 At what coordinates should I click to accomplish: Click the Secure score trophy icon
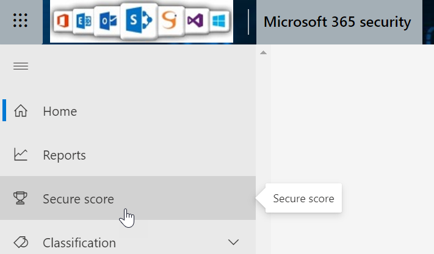point(21,198)
